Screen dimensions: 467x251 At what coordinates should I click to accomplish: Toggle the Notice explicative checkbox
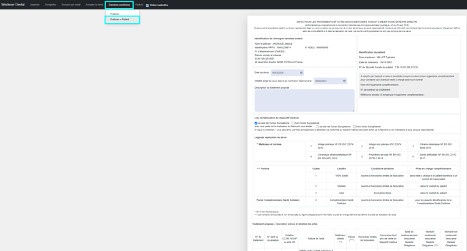(147, 5)
